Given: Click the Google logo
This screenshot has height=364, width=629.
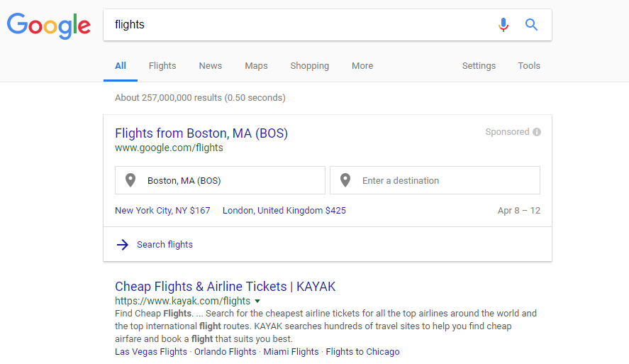Looking at the screenshot, I should tap(48, 26).
